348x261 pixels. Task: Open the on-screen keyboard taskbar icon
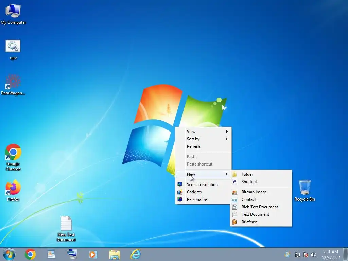click(72, 254)
